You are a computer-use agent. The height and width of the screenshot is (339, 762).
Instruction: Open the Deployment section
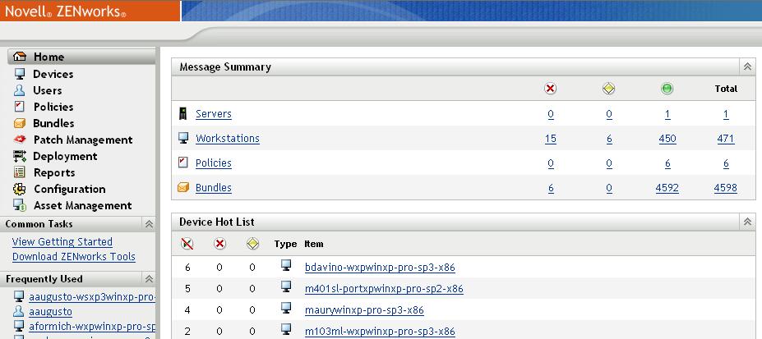coord(65,156)
